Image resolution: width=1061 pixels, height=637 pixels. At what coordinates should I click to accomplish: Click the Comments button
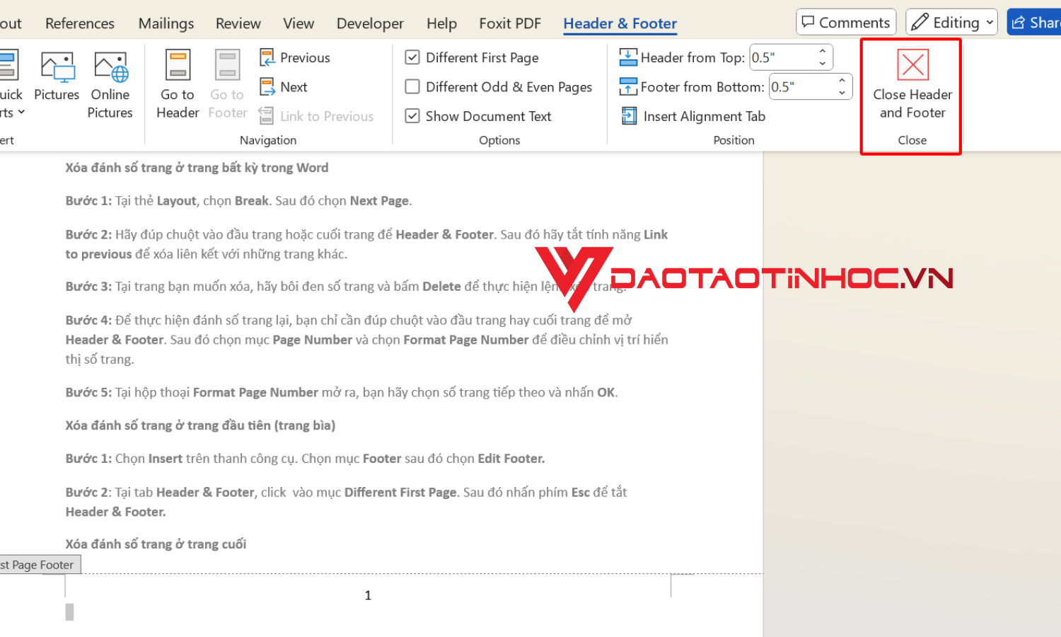[x=845, y=22]
